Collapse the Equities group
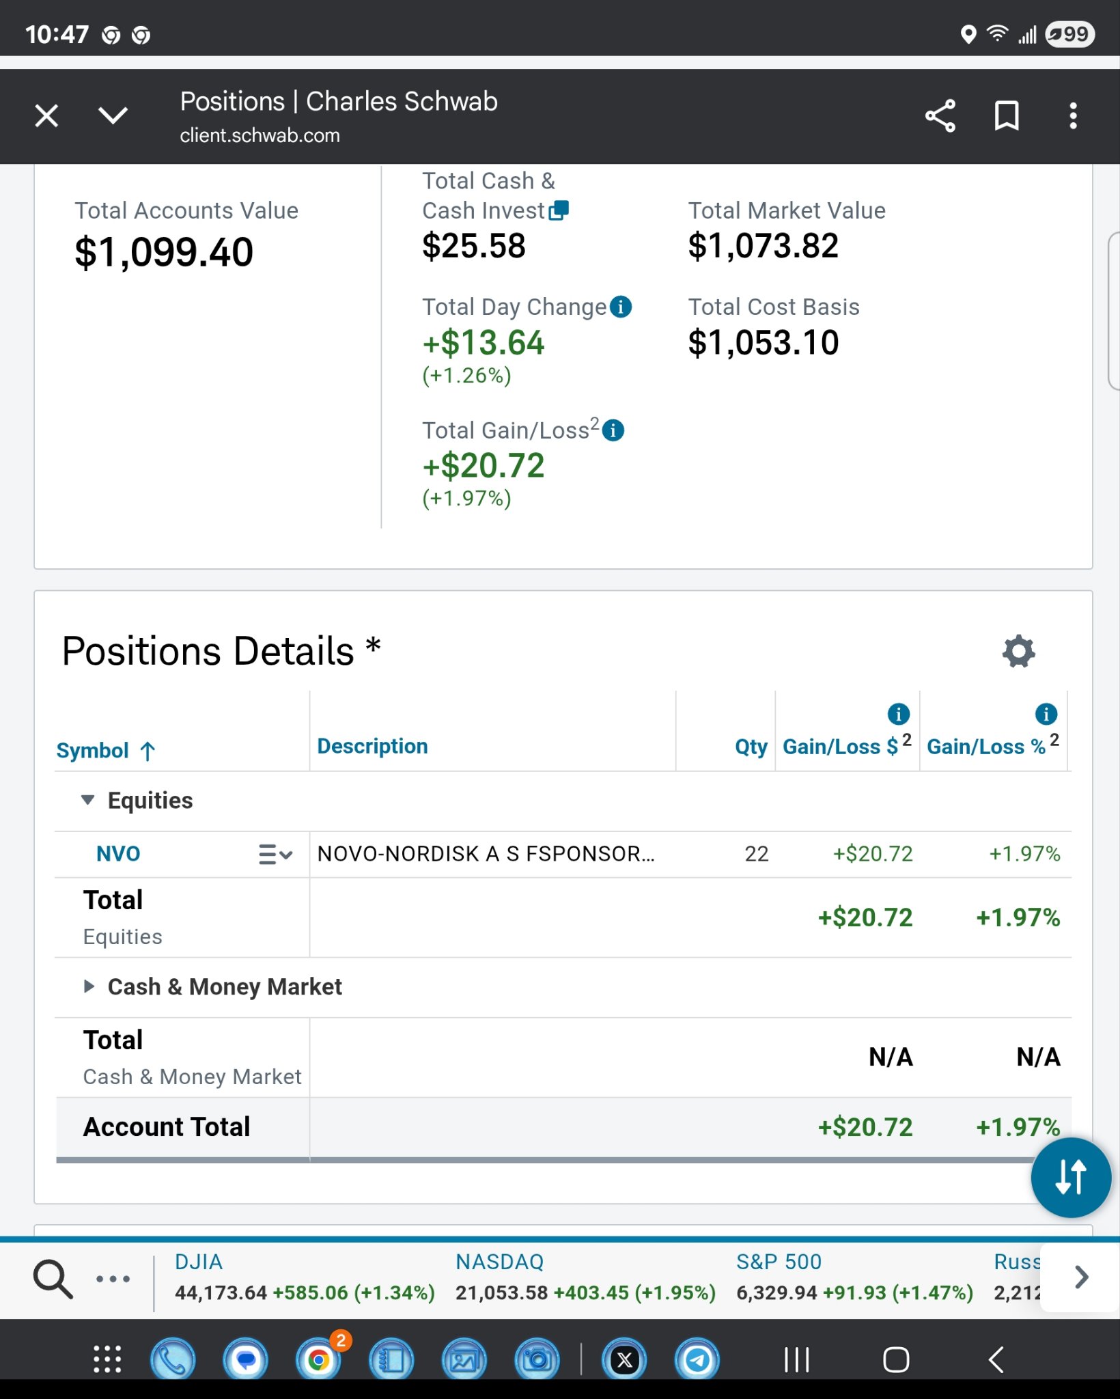Screen dimensions: 1120x1399 coord(87,800)
